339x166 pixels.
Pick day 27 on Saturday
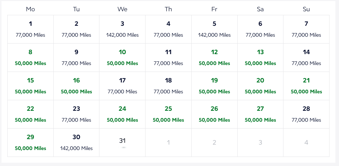pyautogui.click(x=260, y=114)
